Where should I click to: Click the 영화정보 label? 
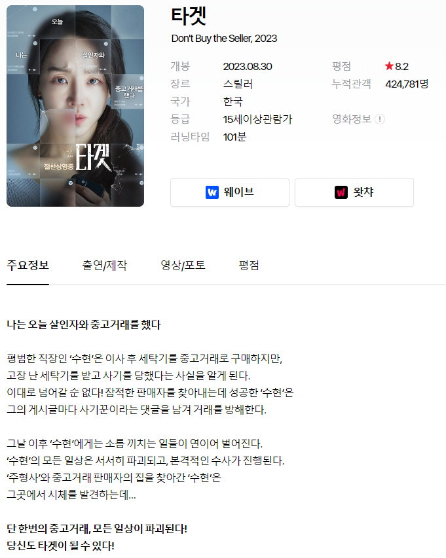pos(352,119)
